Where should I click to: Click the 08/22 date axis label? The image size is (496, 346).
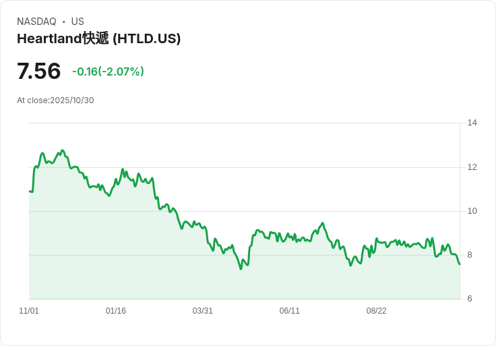[x=377, y=310]
